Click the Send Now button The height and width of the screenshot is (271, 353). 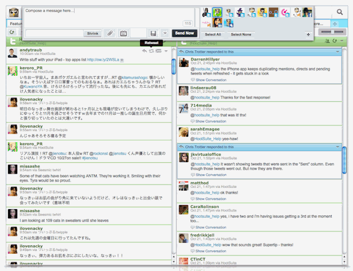click(x=185, y=33)
